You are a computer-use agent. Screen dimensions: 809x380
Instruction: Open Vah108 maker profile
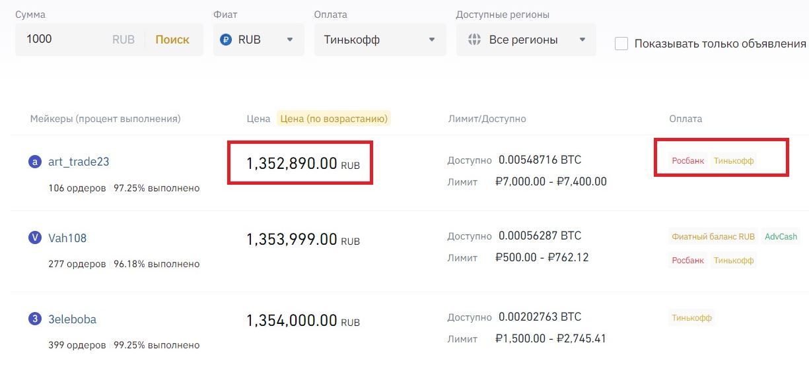[67, 237]
